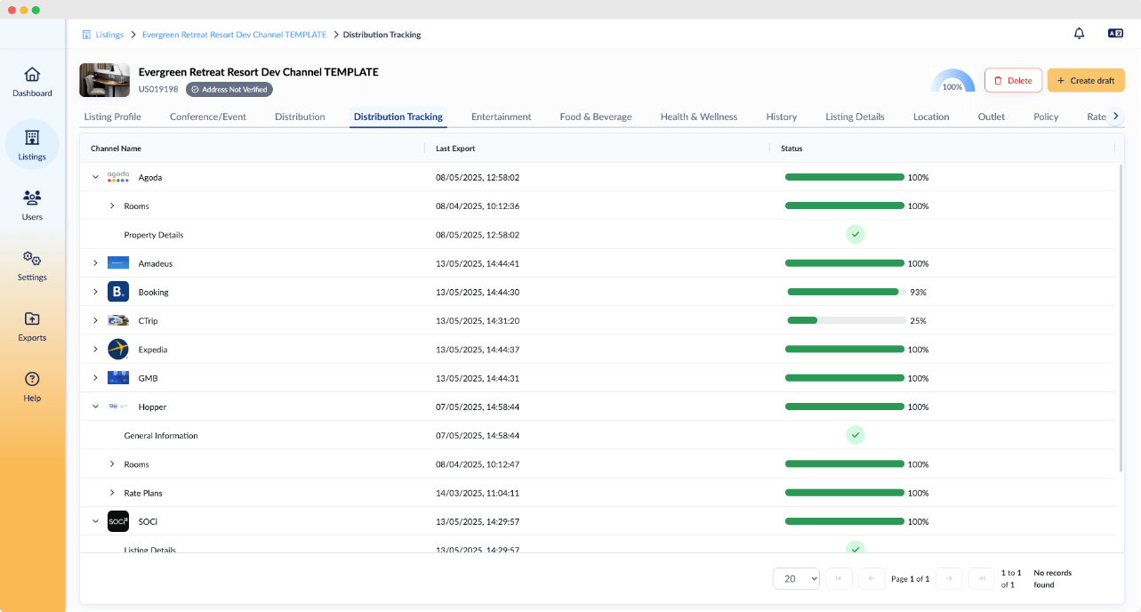1141x612 pixels.
Task: Switch to the Distribution tab
Action: click(x=300, y=117)
